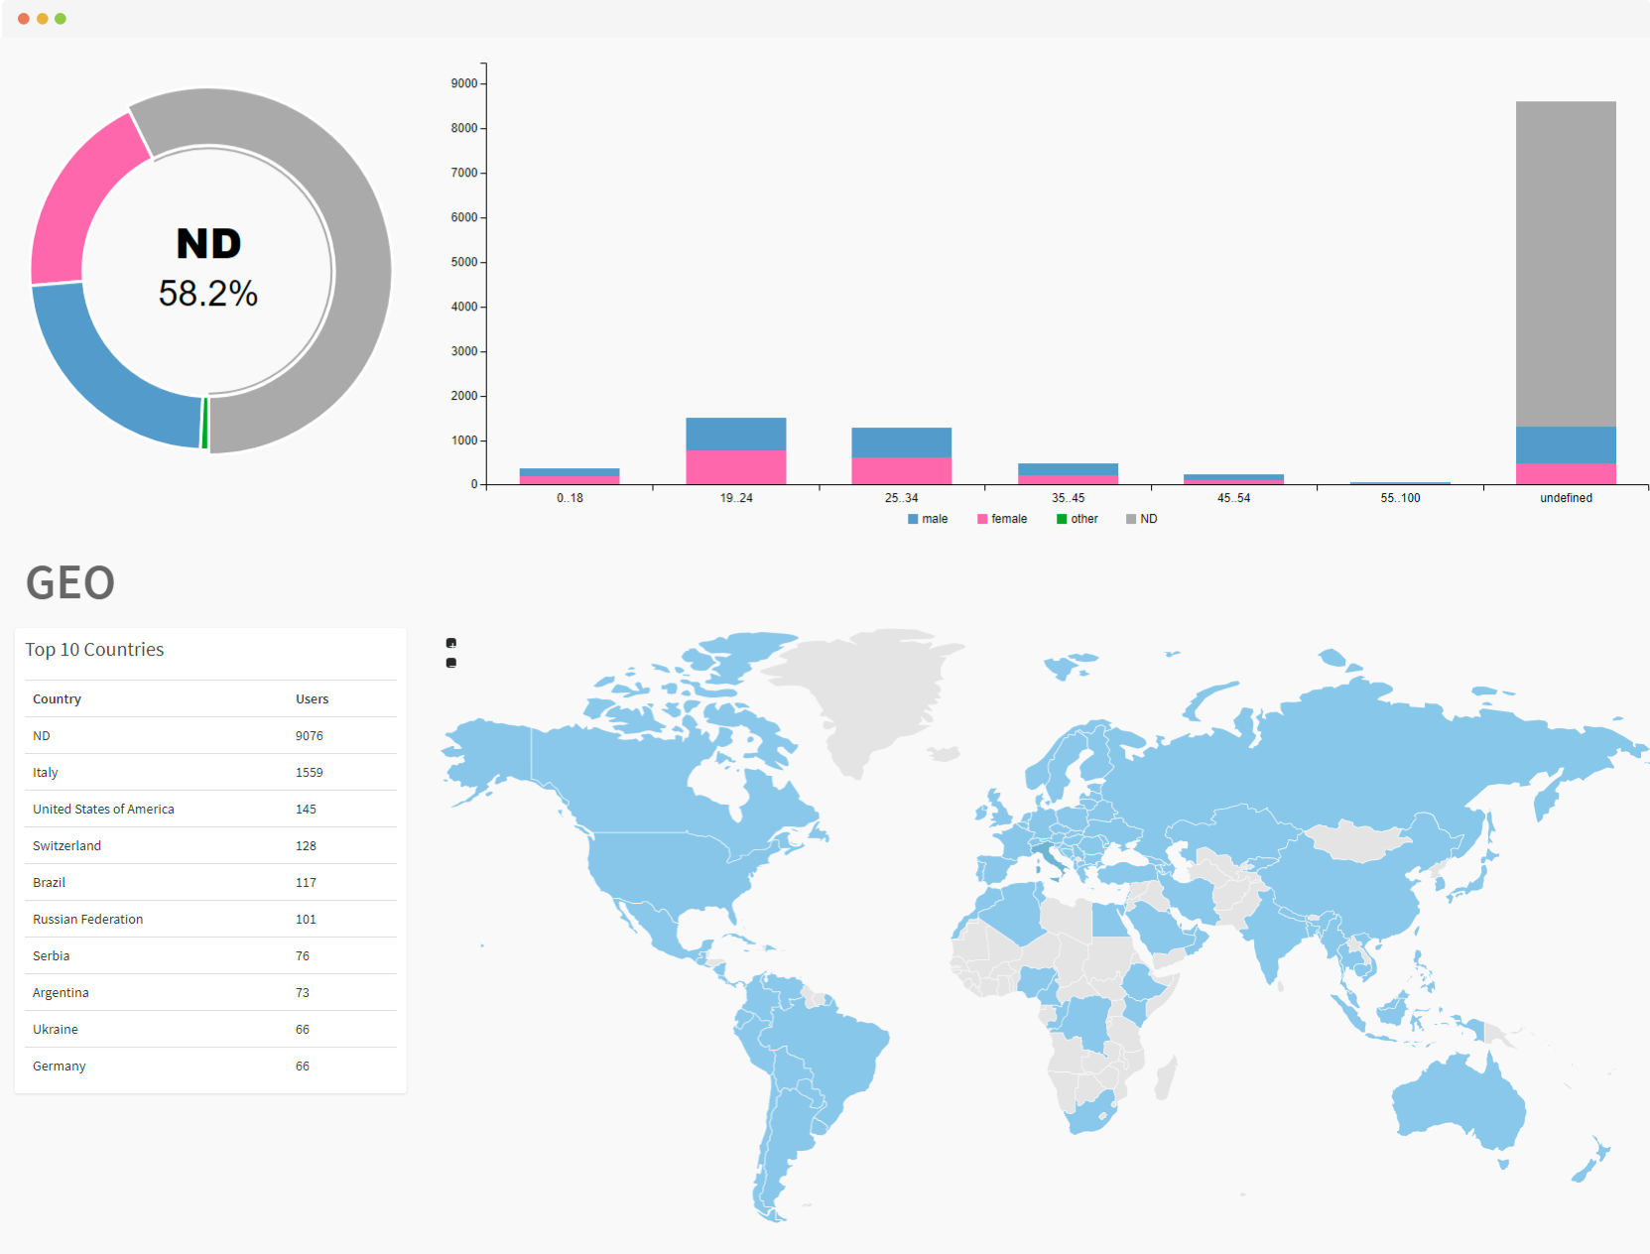The image size is (1650, 1254).
Task: Zoom out on the world map
Action: [x=451, y=663]
